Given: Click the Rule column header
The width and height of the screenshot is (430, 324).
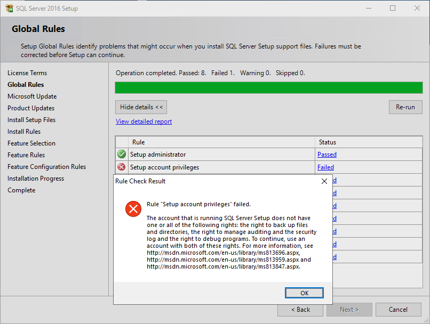Looking at the screenshot, I should point(221,142).
